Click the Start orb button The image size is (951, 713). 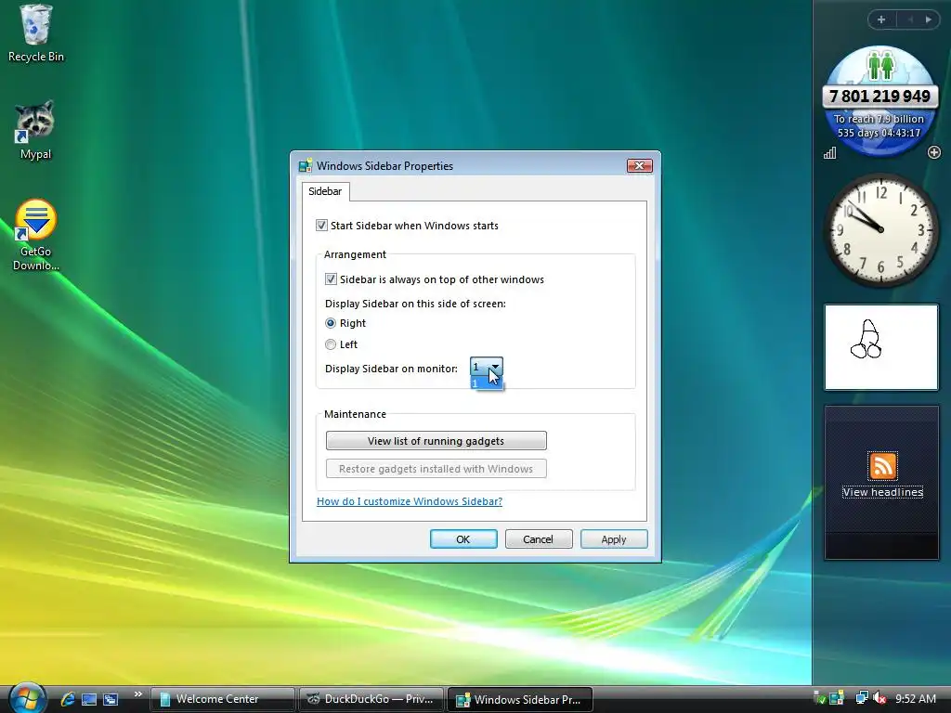click(x=27, y=698)
